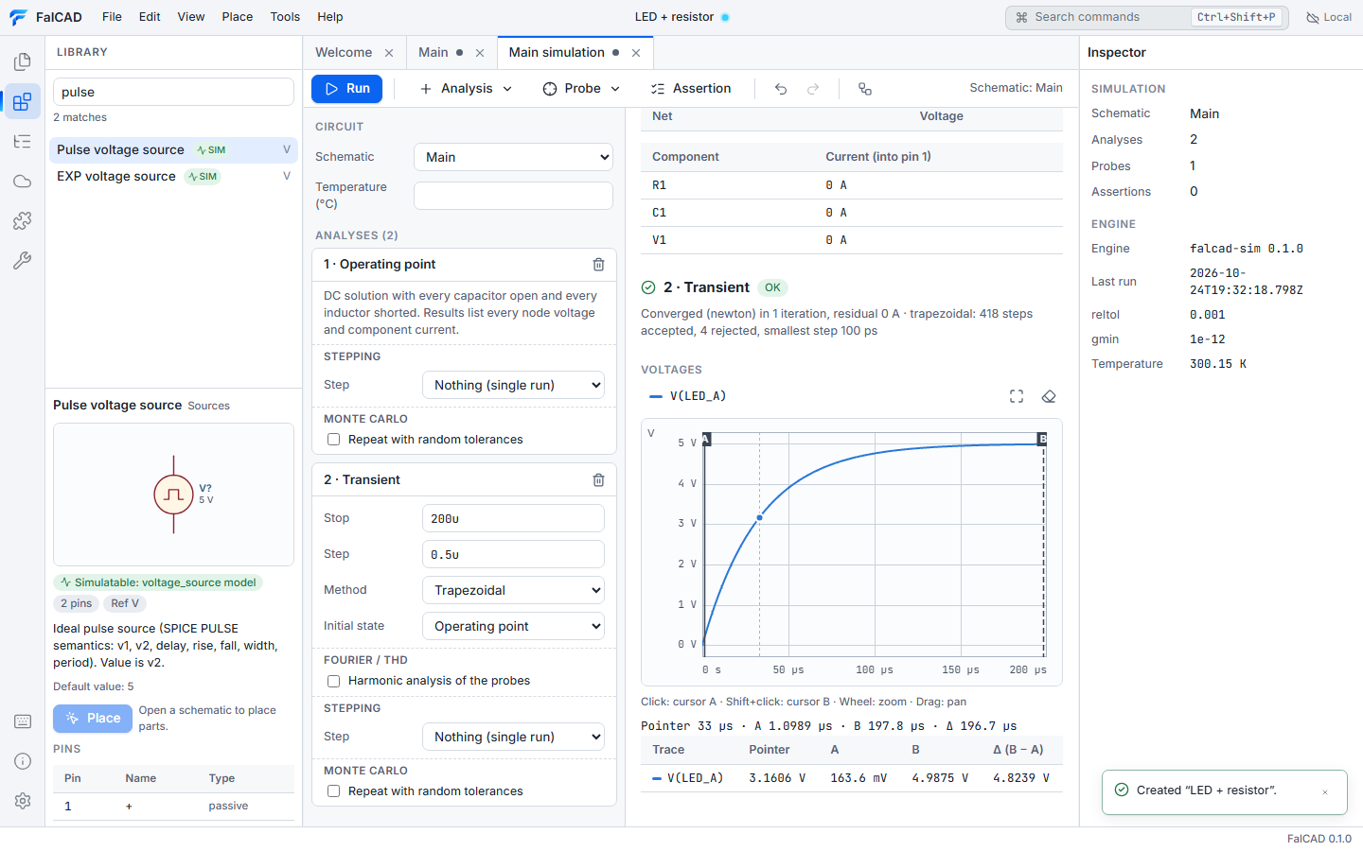Run the simulation

[x=347, y=89]
